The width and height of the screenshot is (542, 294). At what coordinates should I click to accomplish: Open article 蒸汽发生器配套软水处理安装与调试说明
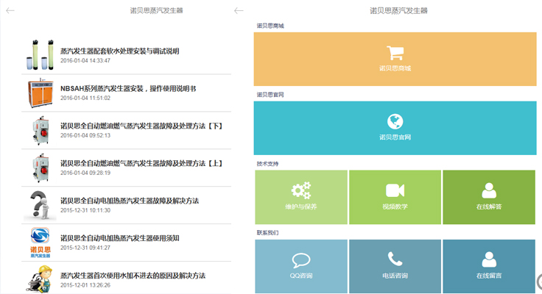coord(119,51)
